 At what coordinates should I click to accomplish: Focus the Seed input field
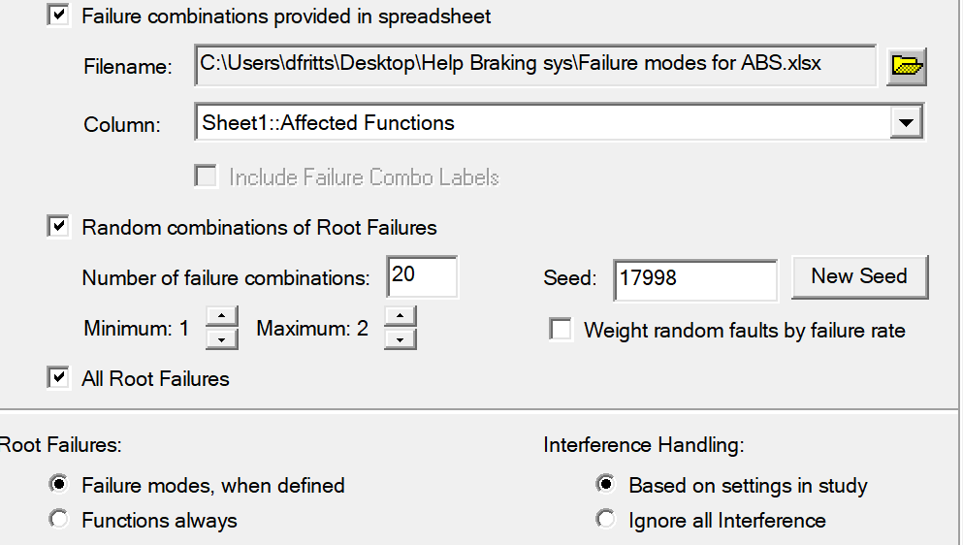[695, 279]
